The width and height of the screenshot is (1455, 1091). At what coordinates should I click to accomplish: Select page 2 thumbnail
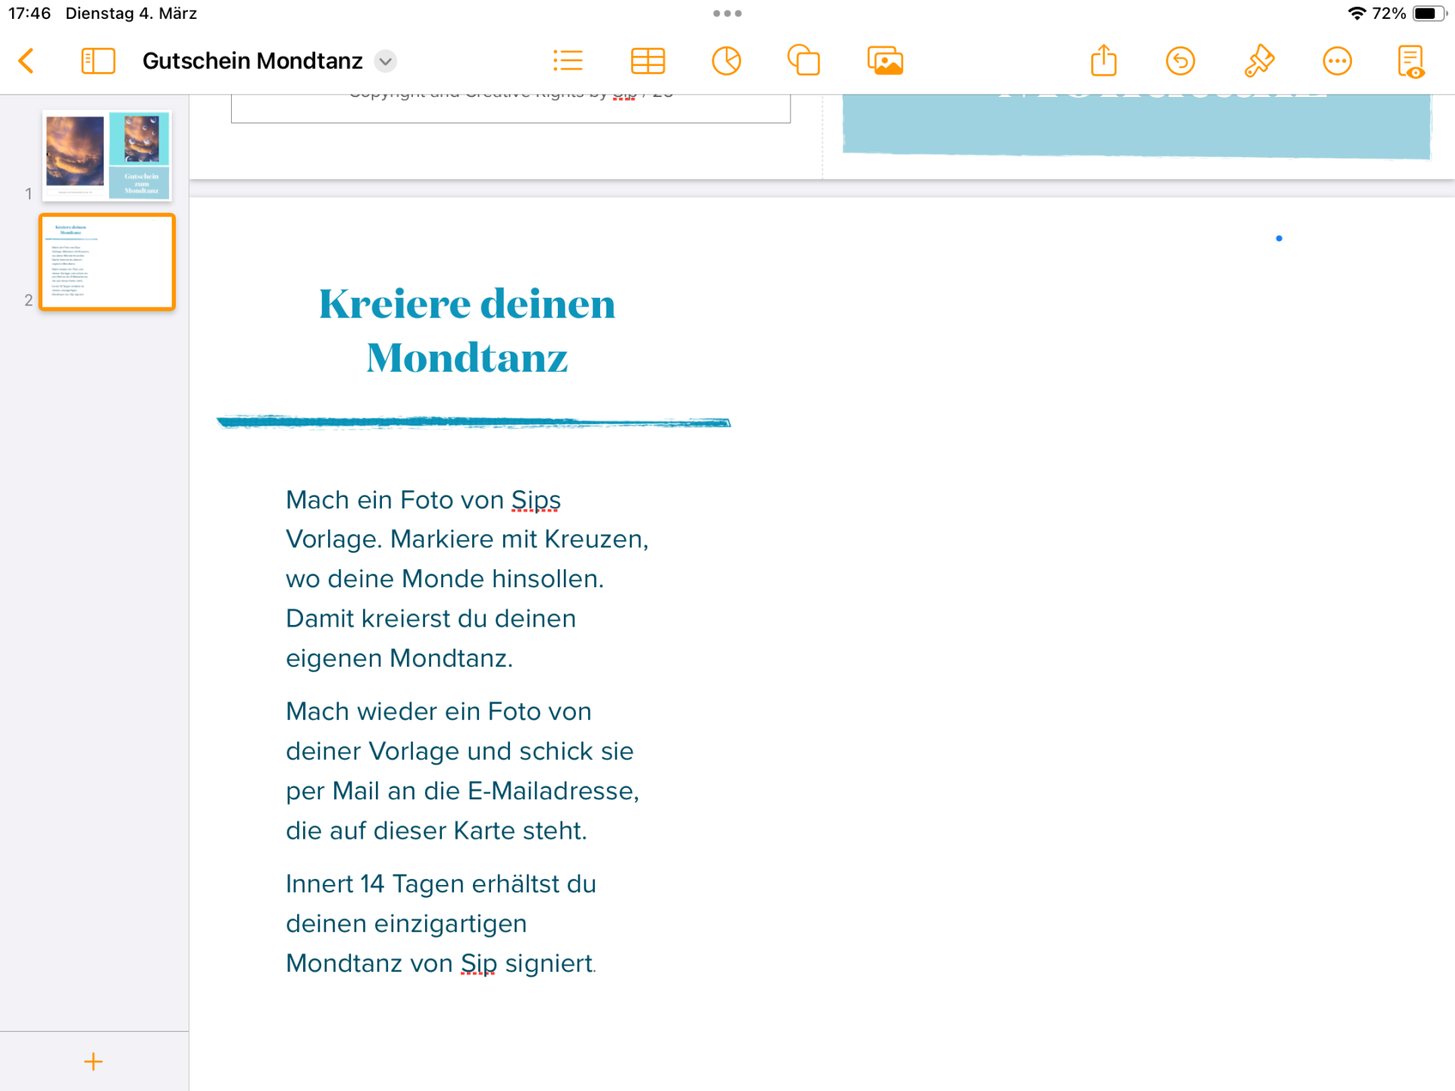click(x=107, y=262)
